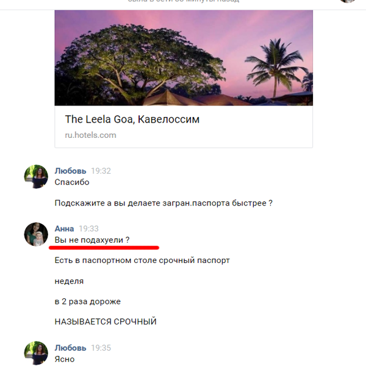
Task: Open Любовь's avatar at 19:35 message
Action: pyautogui.click(x=36, y=353)
